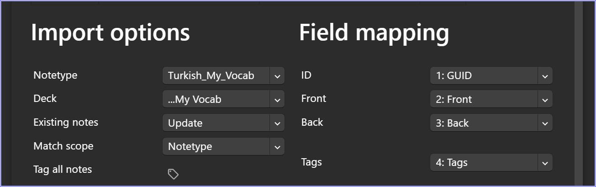Expand the Deck dropdown showing My Vocab

(x=223, y=99)
